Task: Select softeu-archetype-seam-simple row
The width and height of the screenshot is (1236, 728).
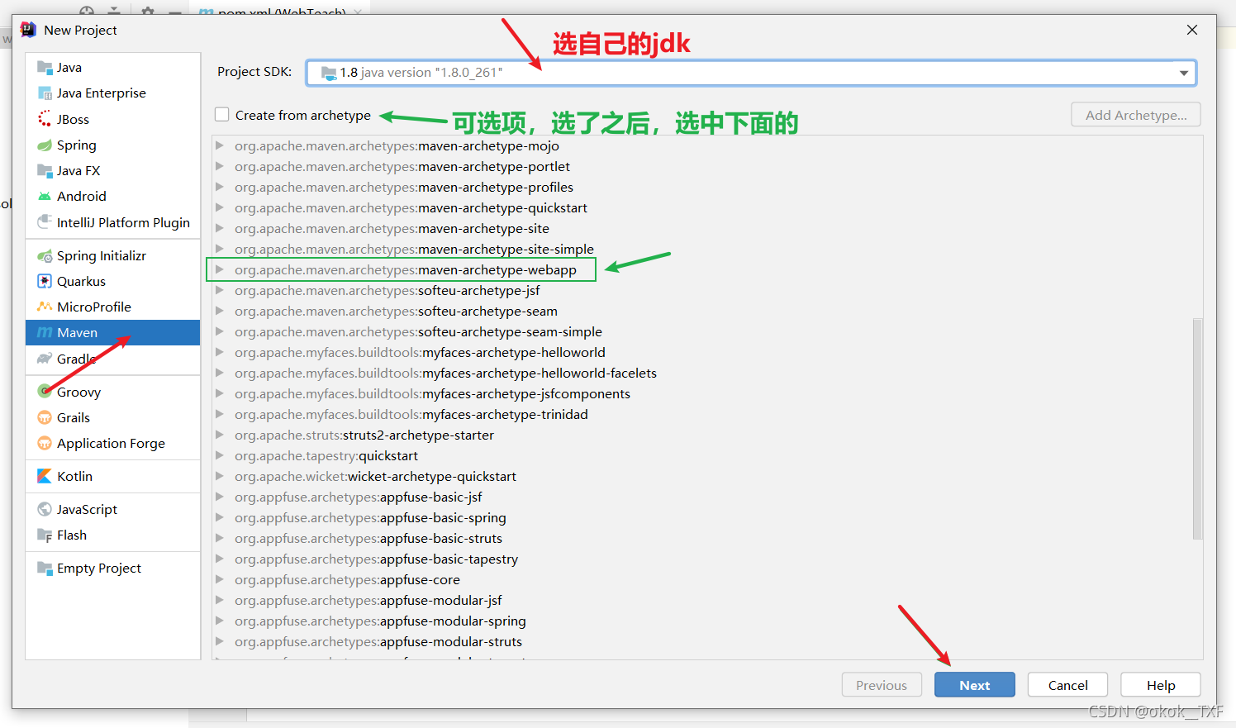Action: coord(702,332)
